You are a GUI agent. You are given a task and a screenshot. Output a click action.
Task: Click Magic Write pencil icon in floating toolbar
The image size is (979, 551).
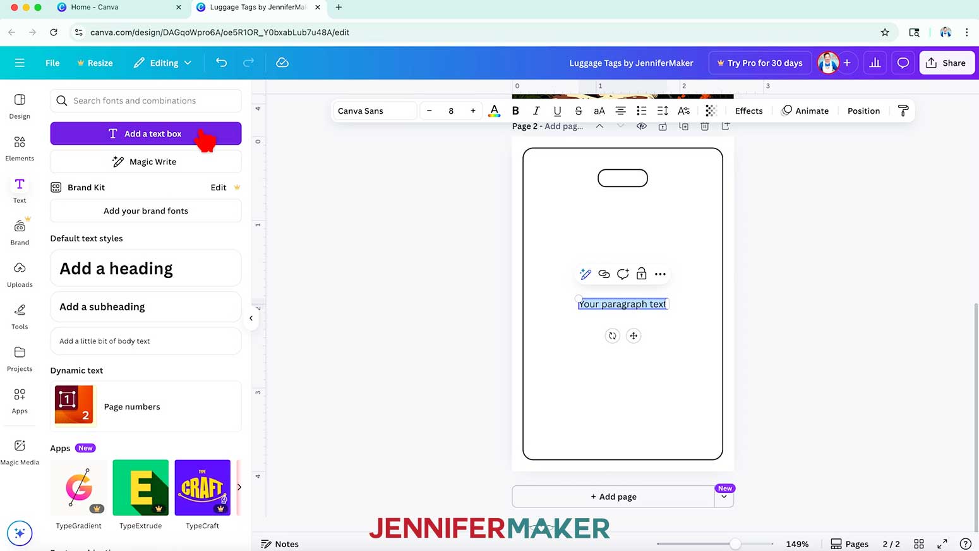(x=586, y=274)
